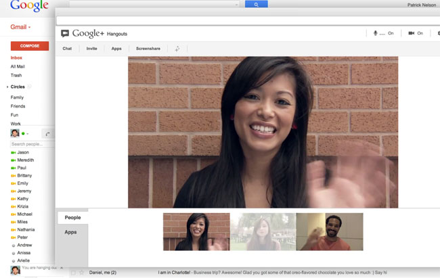Star the email from Daniel
Image resolution: width=440 pixels, height=278 pixels.
click(x=82, y=273)
